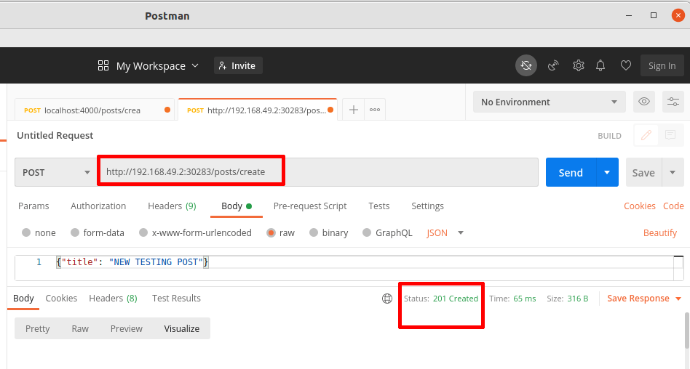This screenshot has width=690, height=369.
Task: Click the sync offline status icon
Action: [526, 65]
